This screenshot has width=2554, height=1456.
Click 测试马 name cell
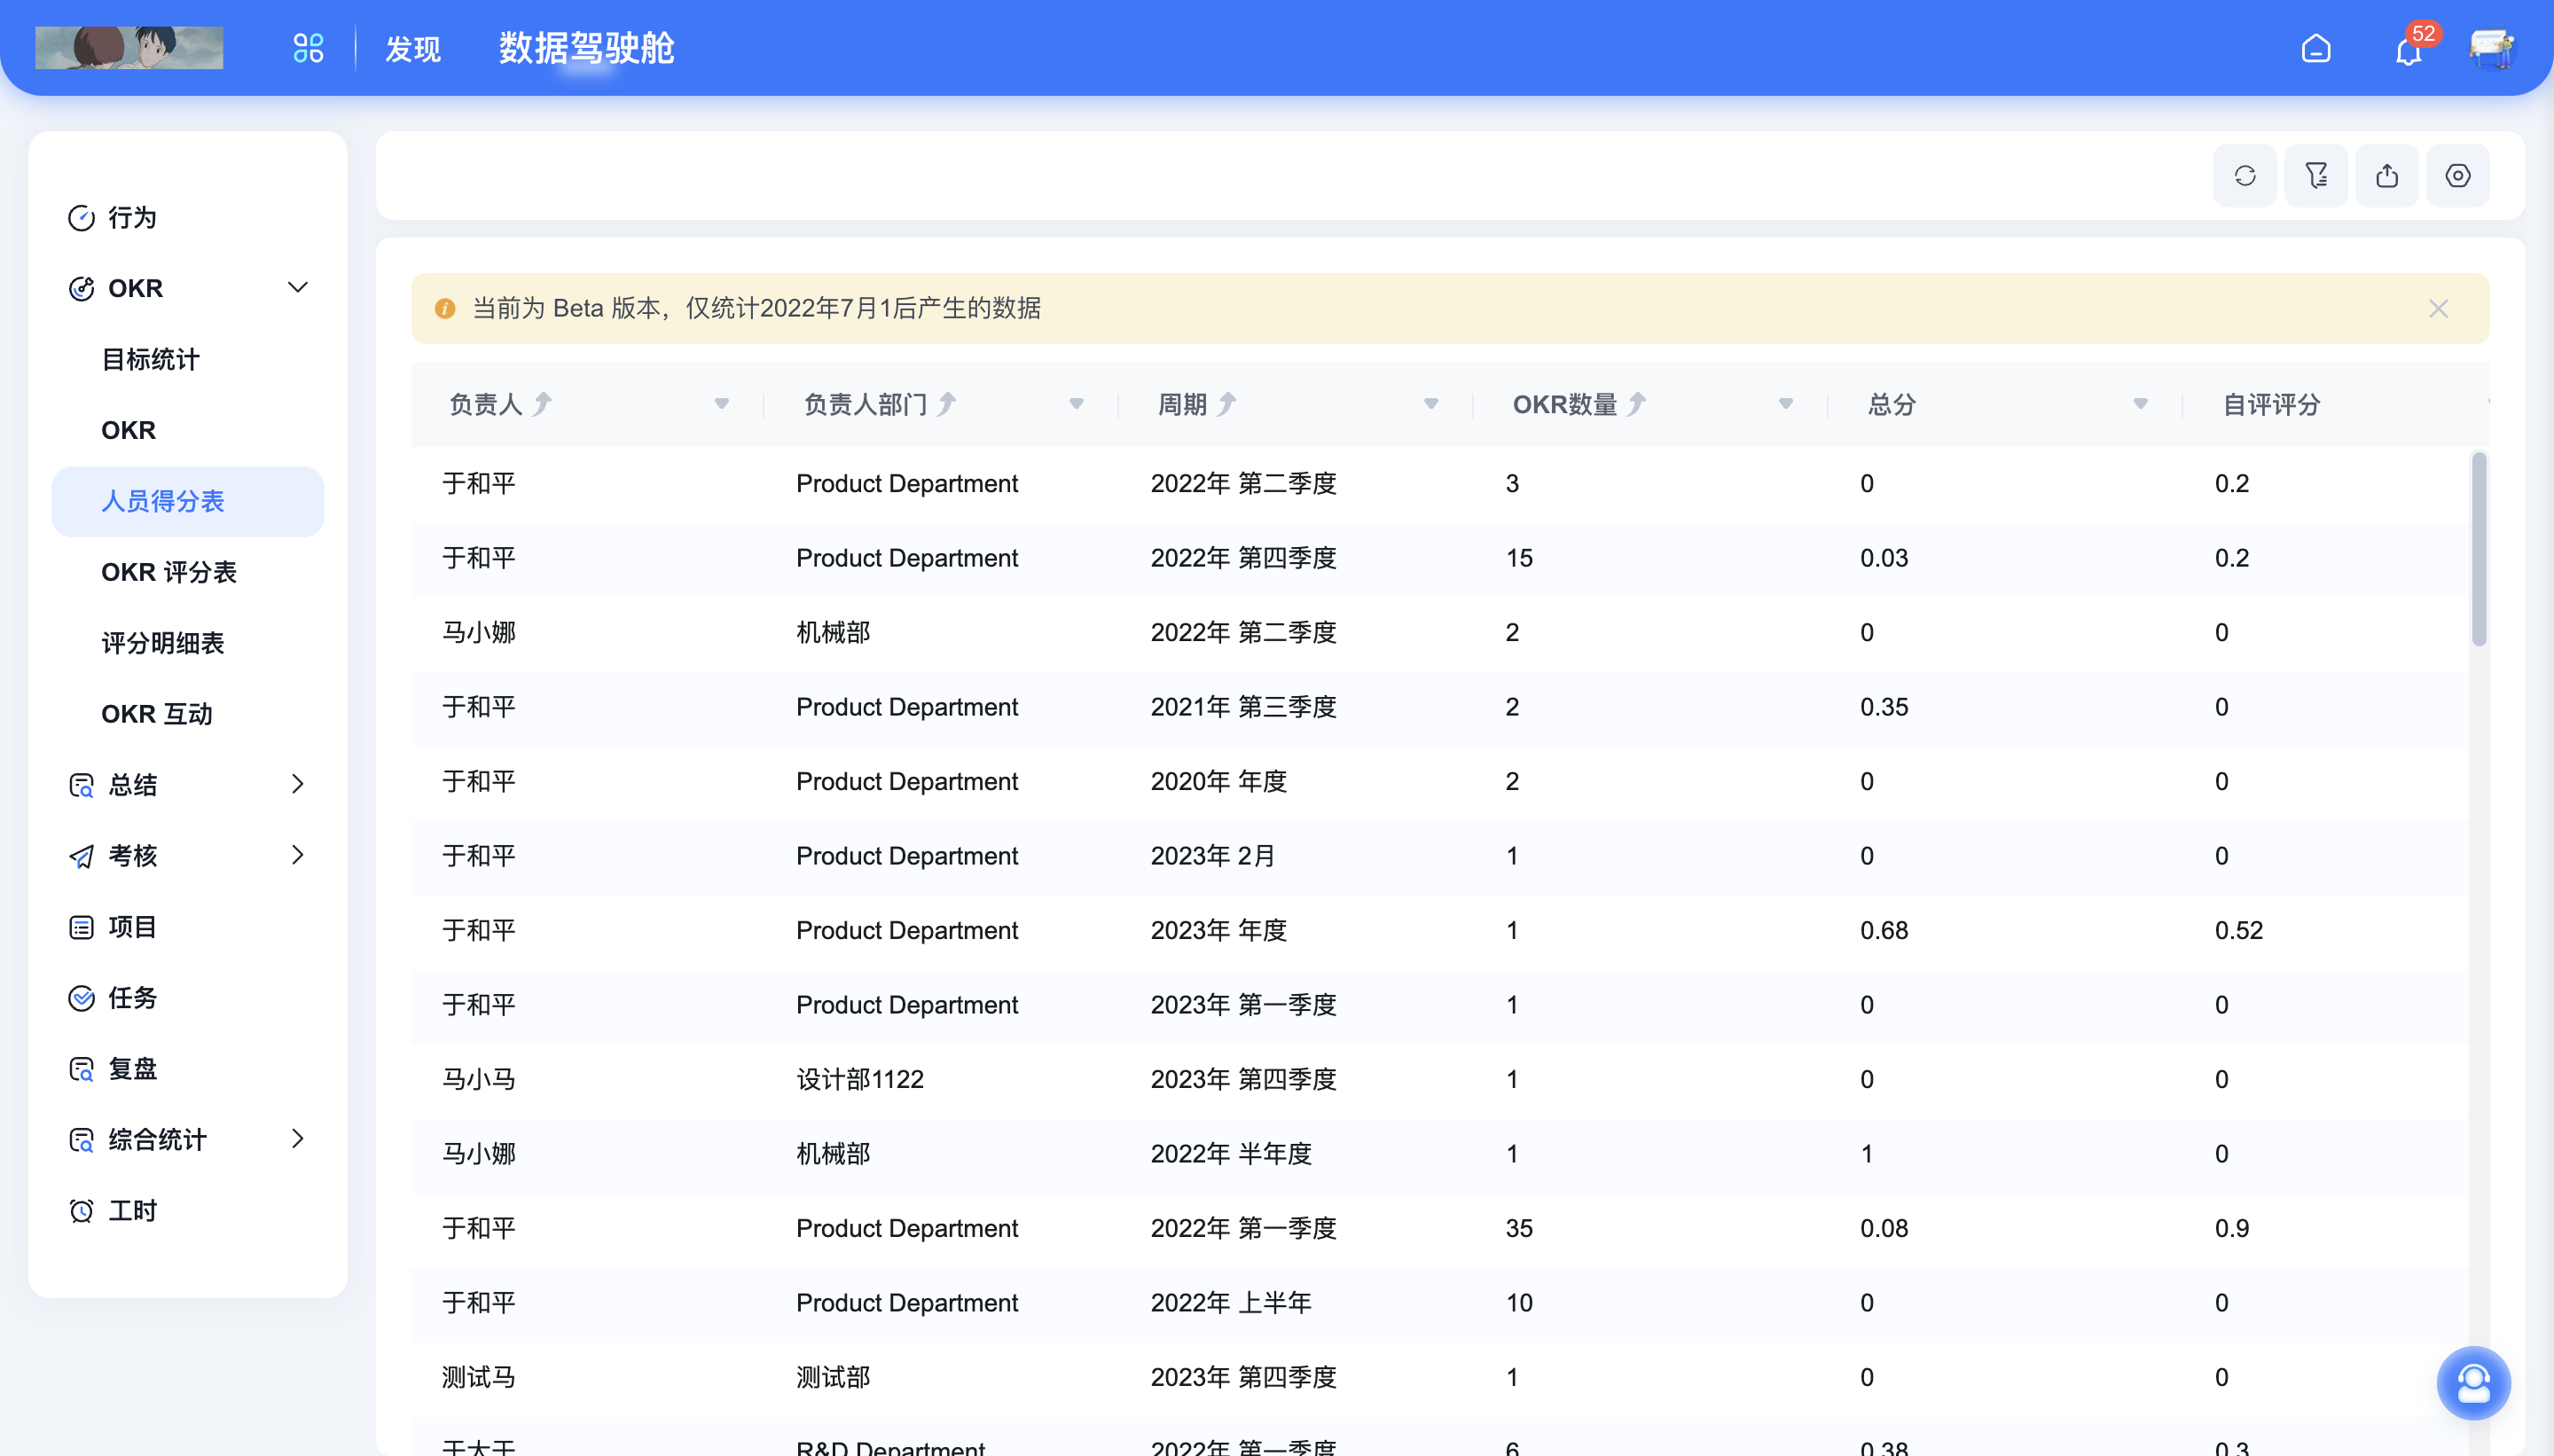(479, 1377)
